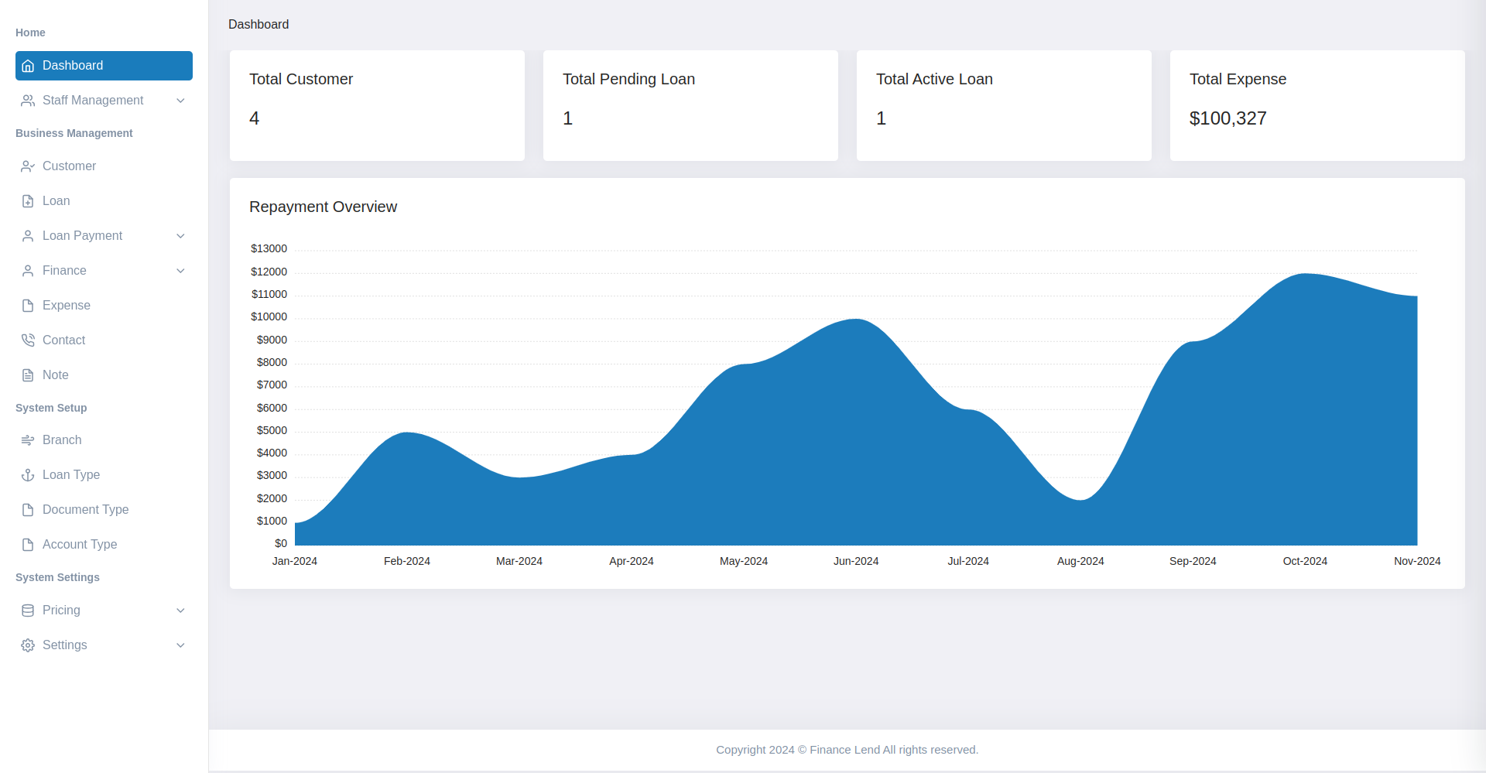Expand Staff Management chevron
The width and height of the screenshot is (1486, 773).
click(180, 101)
